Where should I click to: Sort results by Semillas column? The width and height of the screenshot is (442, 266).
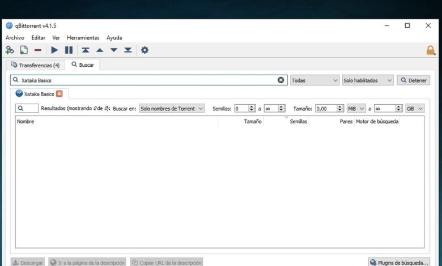tap(286, 122)
